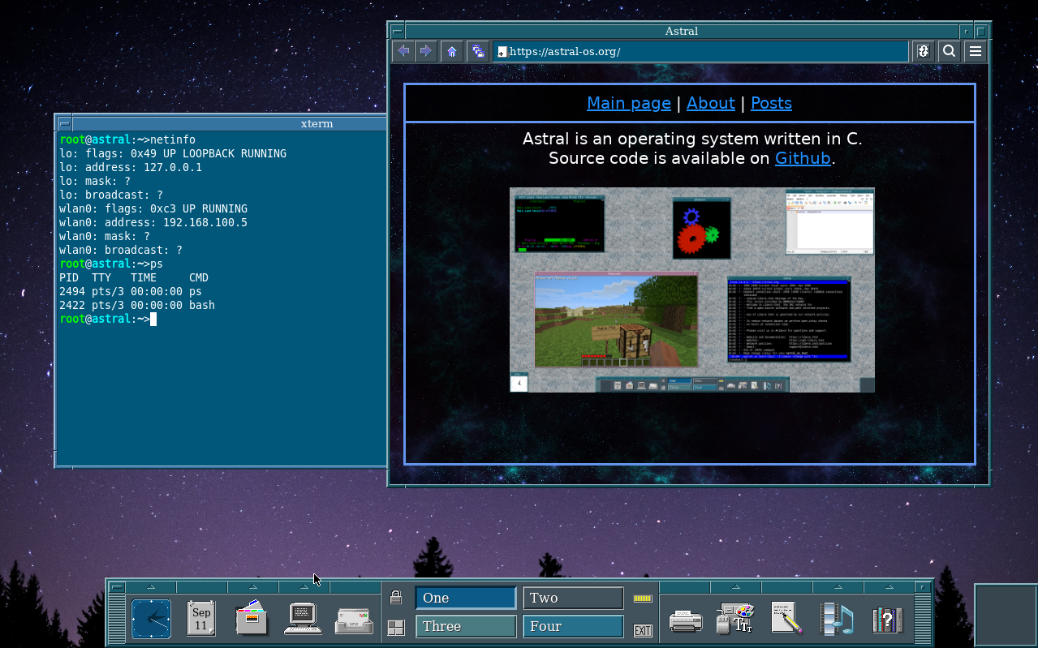The width and height of the screenshot is (1038, 648).
Task: Switch to workspace Three
Action: [466, 626]
